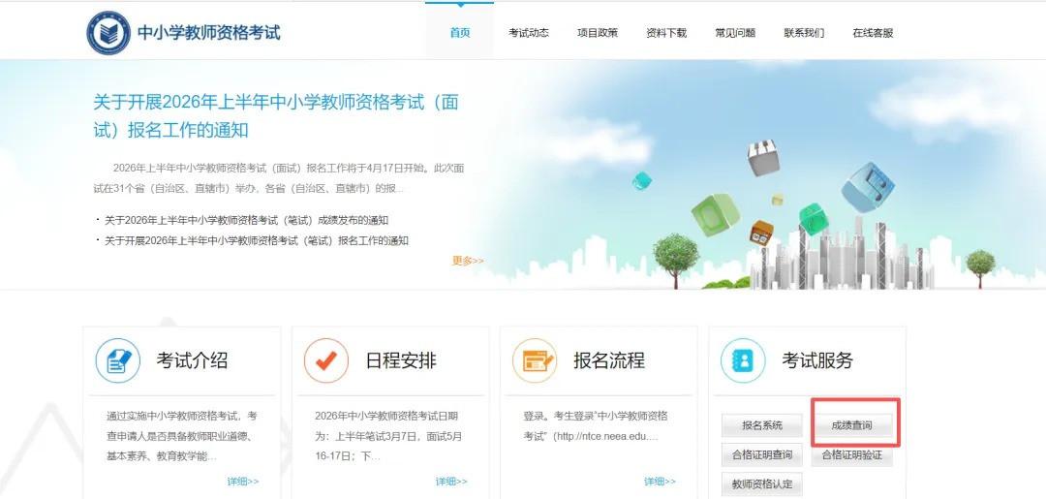Open the 联系我们 navigation item
Viewport: 1046px width, 499px height.
(804, 33)
